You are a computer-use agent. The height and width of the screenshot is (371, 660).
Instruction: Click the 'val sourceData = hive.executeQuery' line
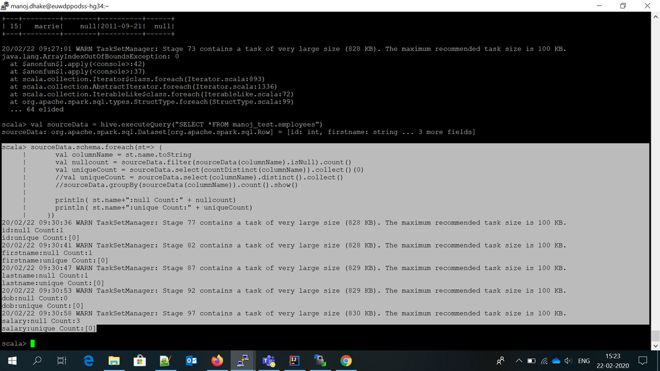click(x=162, y=125)
